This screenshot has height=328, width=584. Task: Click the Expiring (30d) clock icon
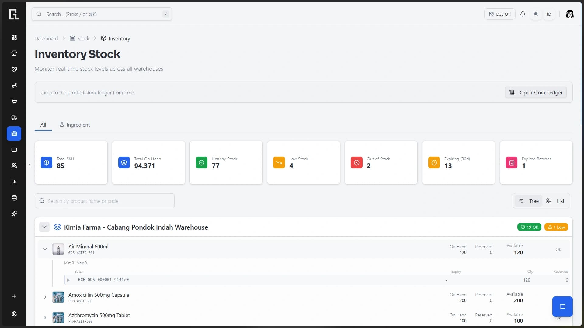coord(434,162)
